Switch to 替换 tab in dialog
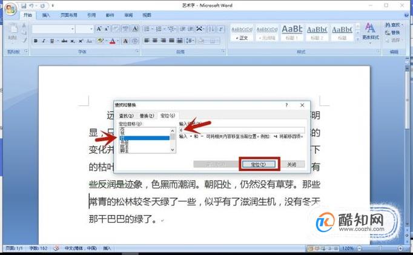Image resolution: width=413 pixels, height=255 pixels. click(x=147, y=116)
